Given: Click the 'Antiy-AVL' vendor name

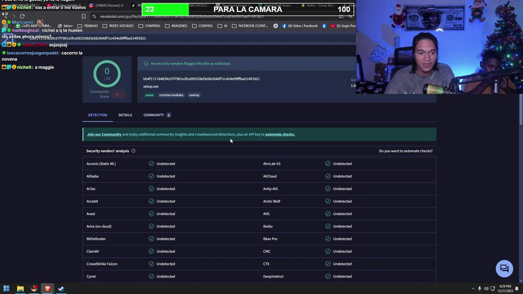Looking at the screenshot, I should tap(270, 189).
